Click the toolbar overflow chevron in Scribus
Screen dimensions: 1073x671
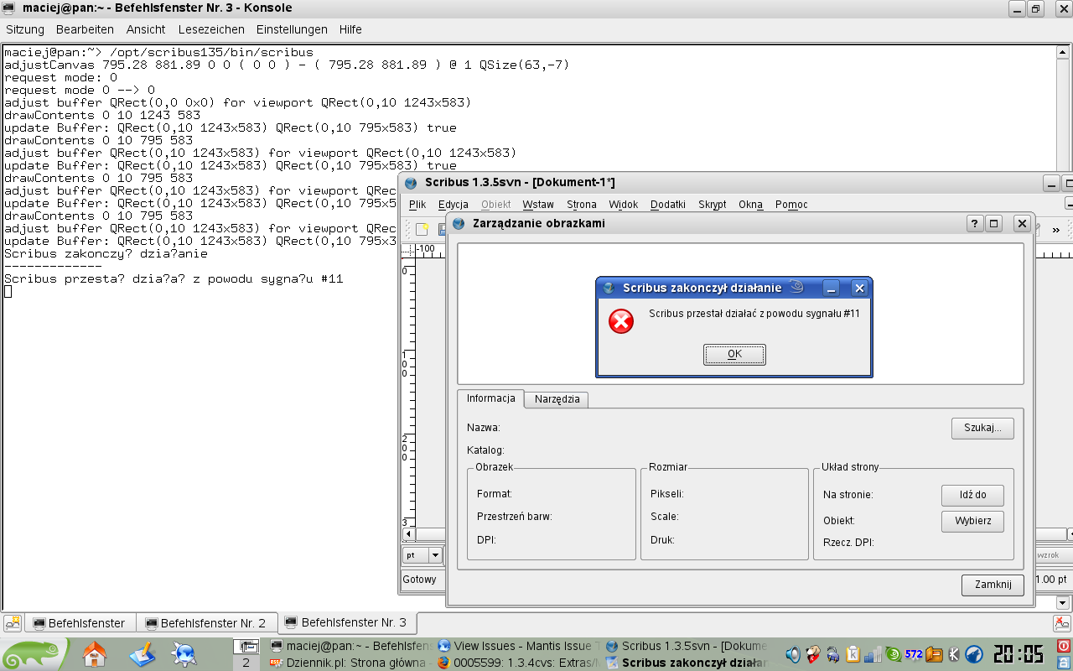click(x=1055, y=230)
